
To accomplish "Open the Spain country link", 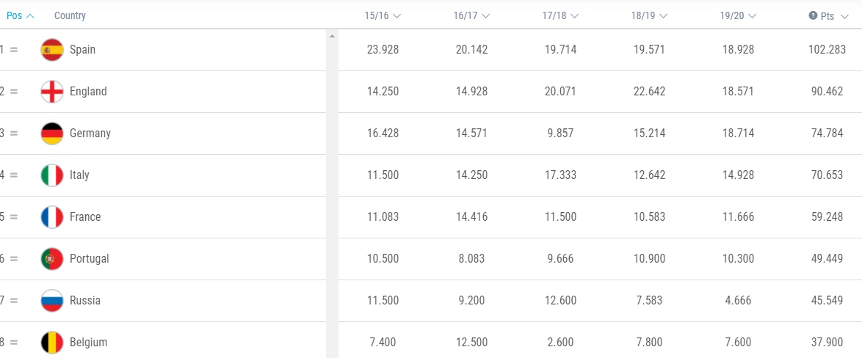I will tap(82, 50).
